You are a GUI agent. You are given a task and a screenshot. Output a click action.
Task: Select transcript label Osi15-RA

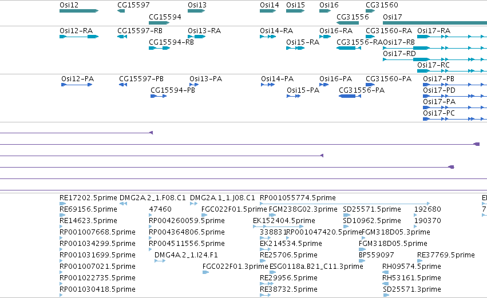point(303,42)
